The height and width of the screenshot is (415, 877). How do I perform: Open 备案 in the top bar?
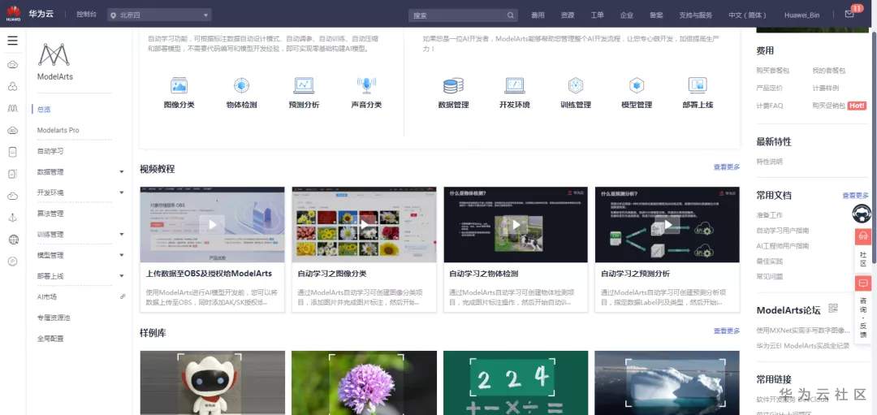pyautogui.click(x=656, y=15)
